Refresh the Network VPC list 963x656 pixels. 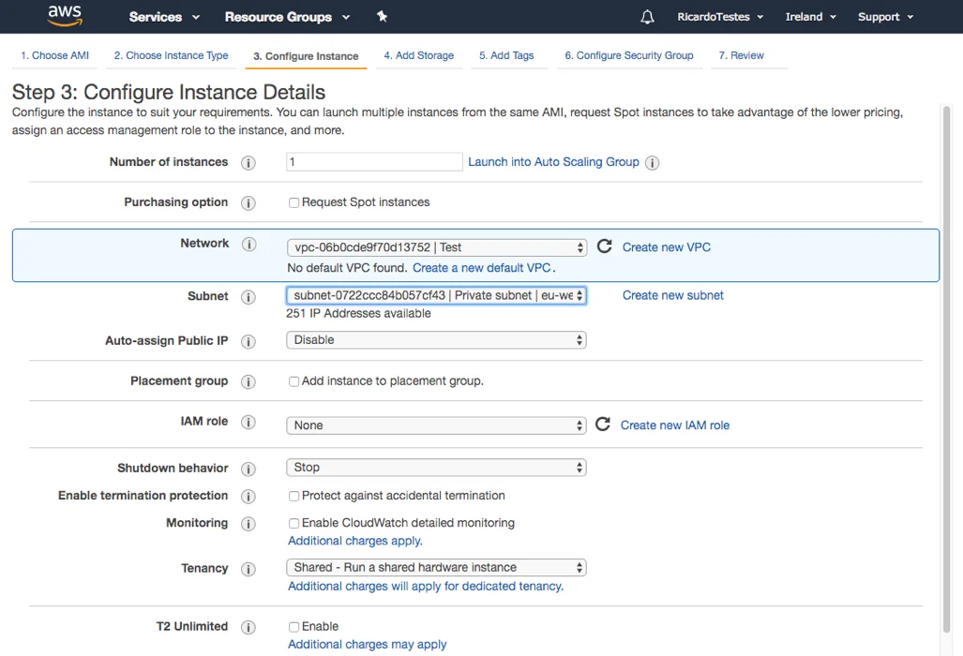[x=604, y=246]
